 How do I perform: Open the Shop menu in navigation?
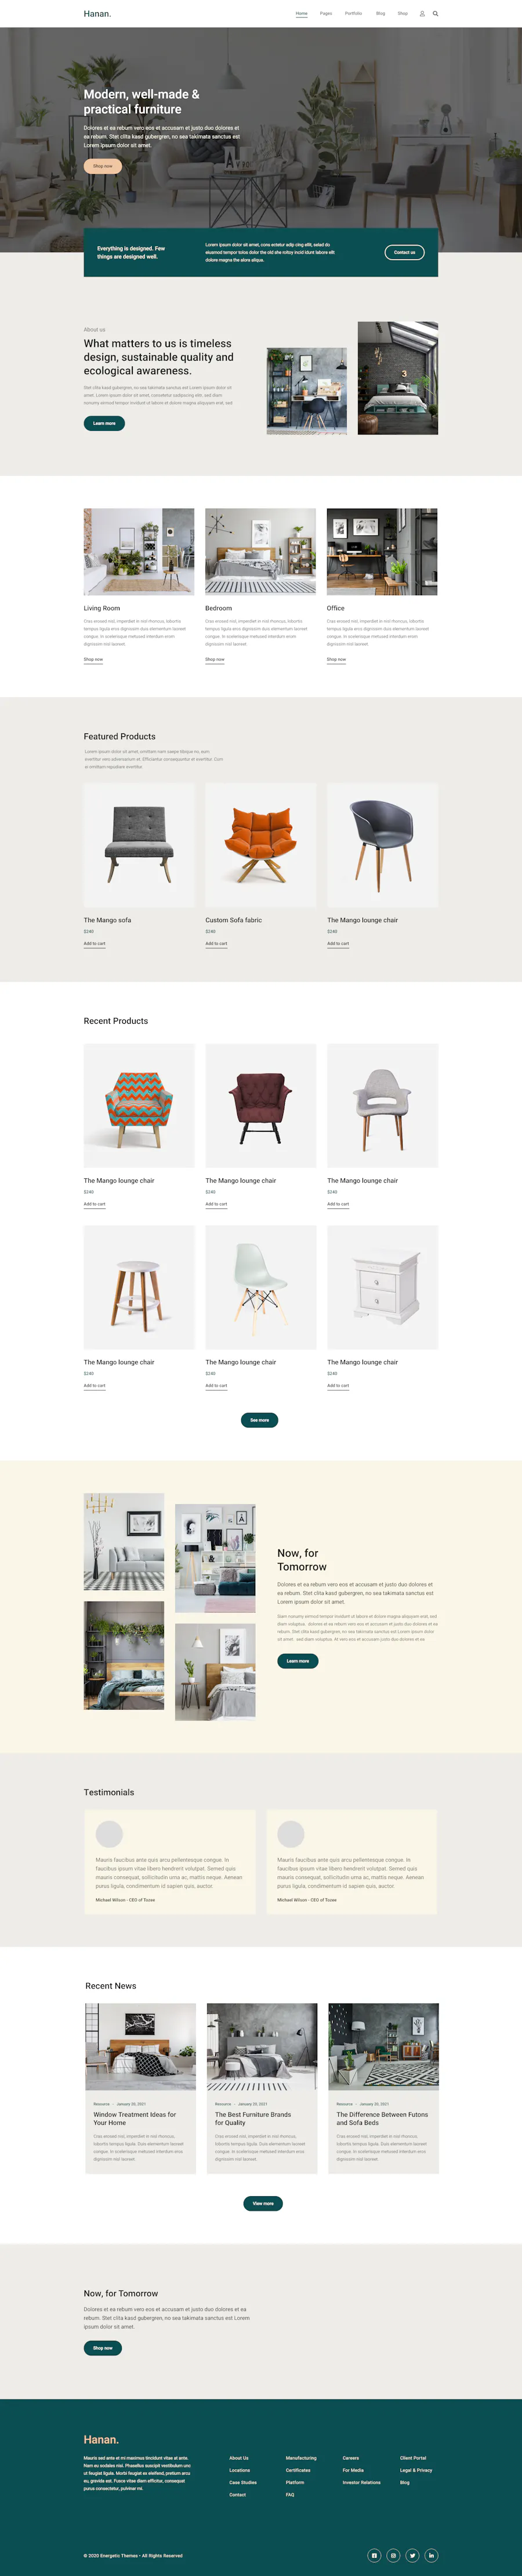point(402,14)
